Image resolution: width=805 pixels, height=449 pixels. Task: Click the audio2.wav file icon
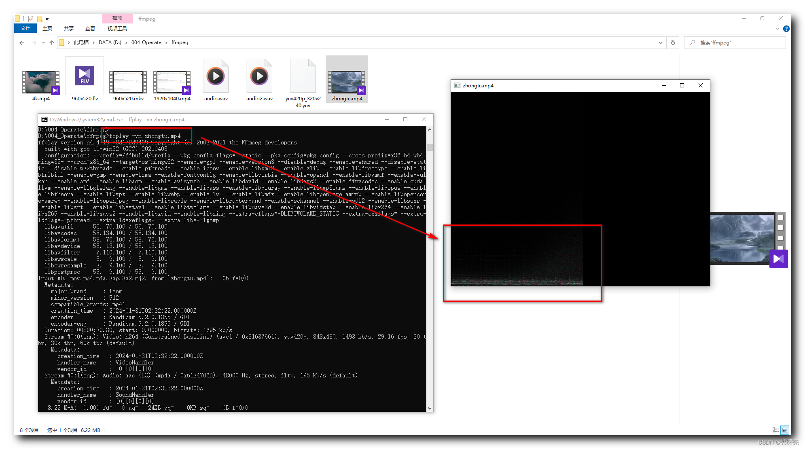click(x=259, y=76)
